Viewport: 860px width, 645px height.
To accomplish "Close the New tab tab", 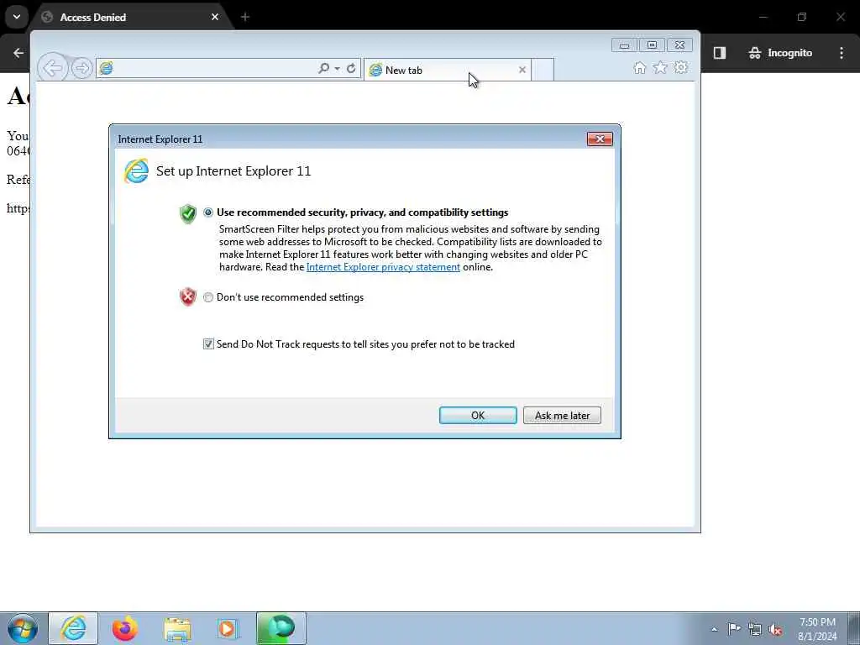I will (522, 70).
